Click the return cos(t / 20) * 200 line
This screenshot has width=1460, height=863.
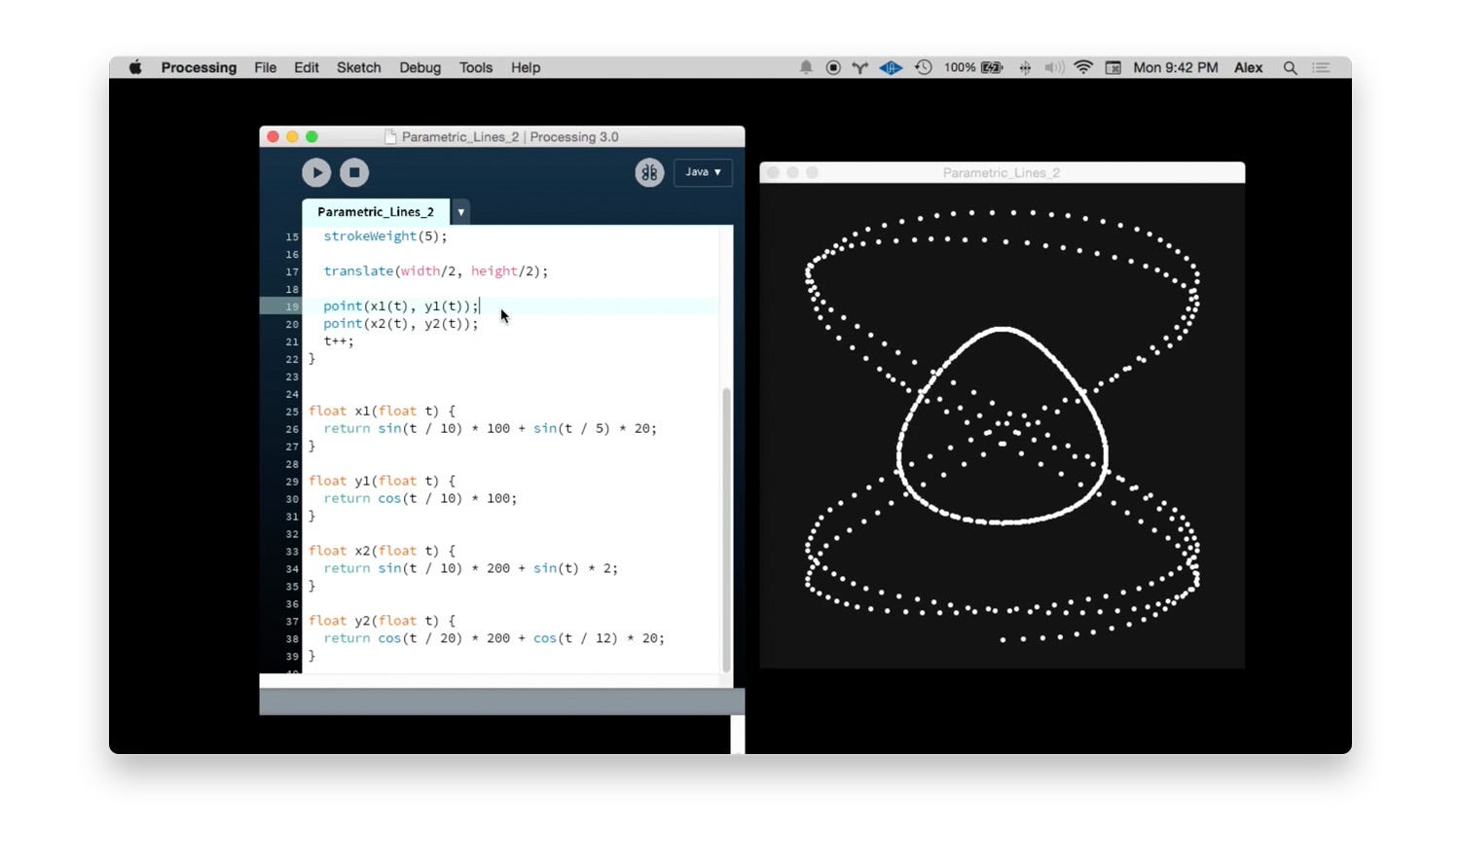(494, 639)
